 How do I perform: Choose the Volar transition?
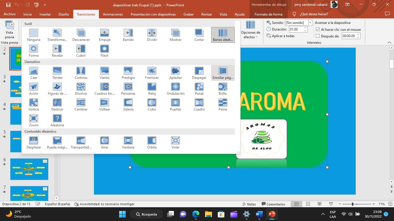click(x=176, y=143)
